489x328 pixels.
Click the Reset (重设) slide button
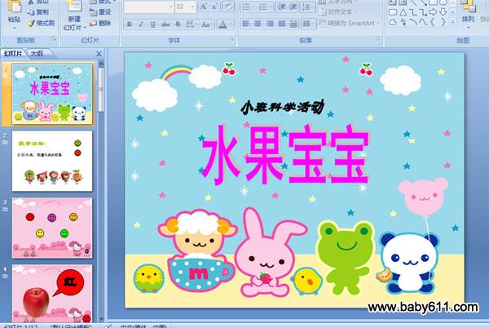(100, 12)
